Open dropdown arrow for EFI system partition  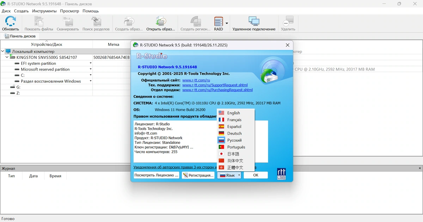point(91,63)
